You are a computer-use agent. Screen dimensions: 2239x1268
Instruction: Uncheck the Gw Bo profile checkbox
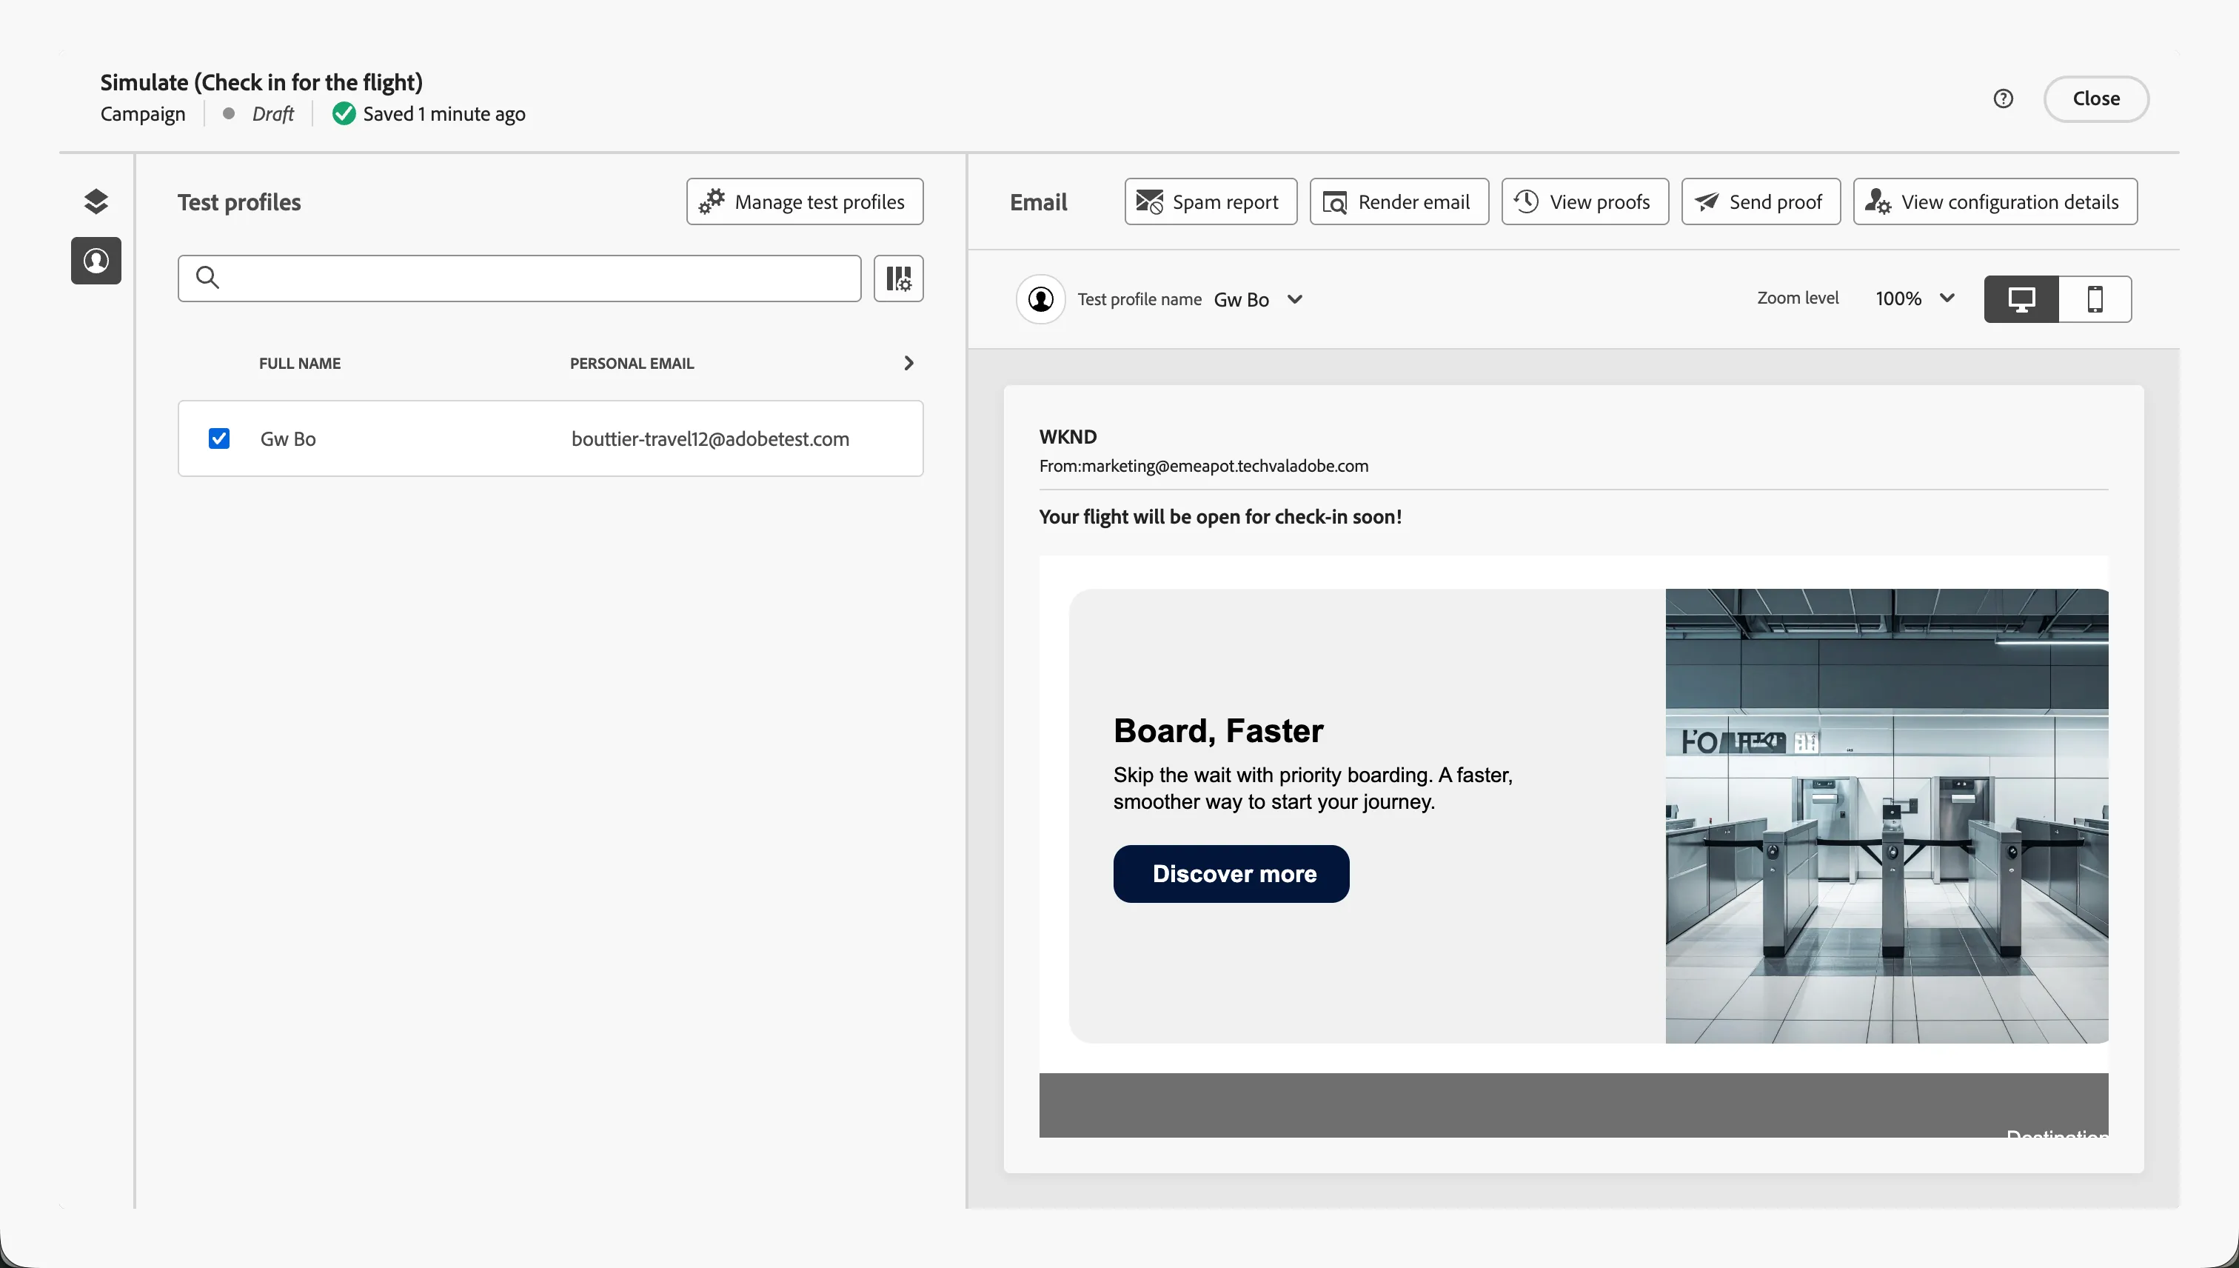[219, 438]
